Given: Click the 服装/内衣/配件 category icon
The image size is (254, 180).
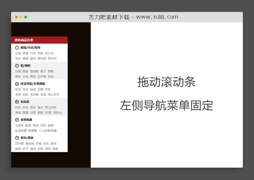Looking at the screenshot, I should click(17, 47).
